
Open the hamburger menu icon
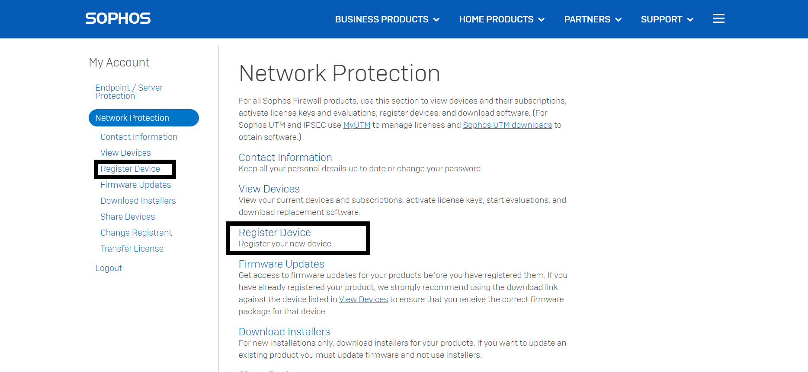718,19
